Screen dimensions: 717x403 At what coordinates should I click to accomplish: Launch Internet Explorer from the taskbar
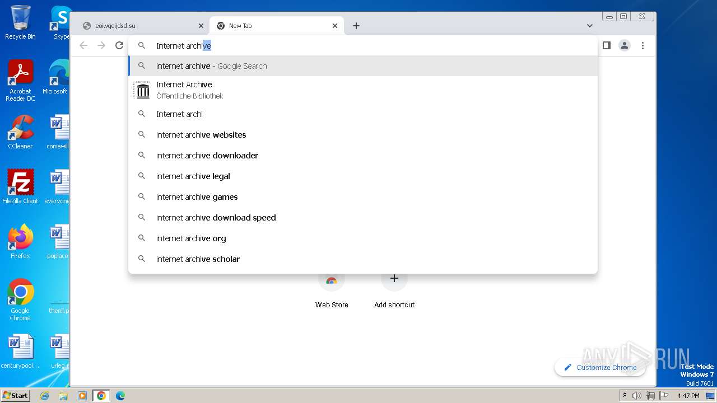coord(45,396)
